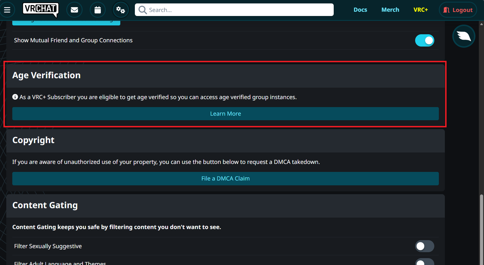Click File a DMCA Claim button
This screenshot has width=484, height=265.
pos(225,178)
